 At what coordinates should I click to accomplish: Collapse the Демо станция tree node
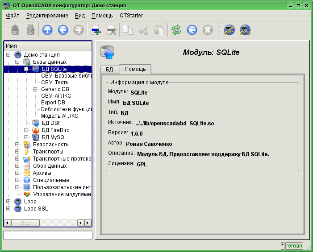point(8,54)
